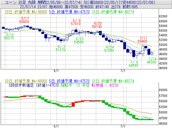Click the 6/2 51270 low label

pos(61,48)
